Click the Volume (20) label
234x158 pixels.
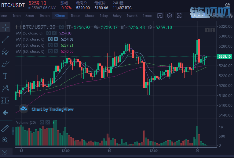(26, 123)
